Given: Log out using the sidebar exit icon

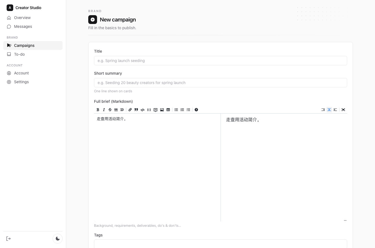Looking at the screenshot, I should 9,239.
